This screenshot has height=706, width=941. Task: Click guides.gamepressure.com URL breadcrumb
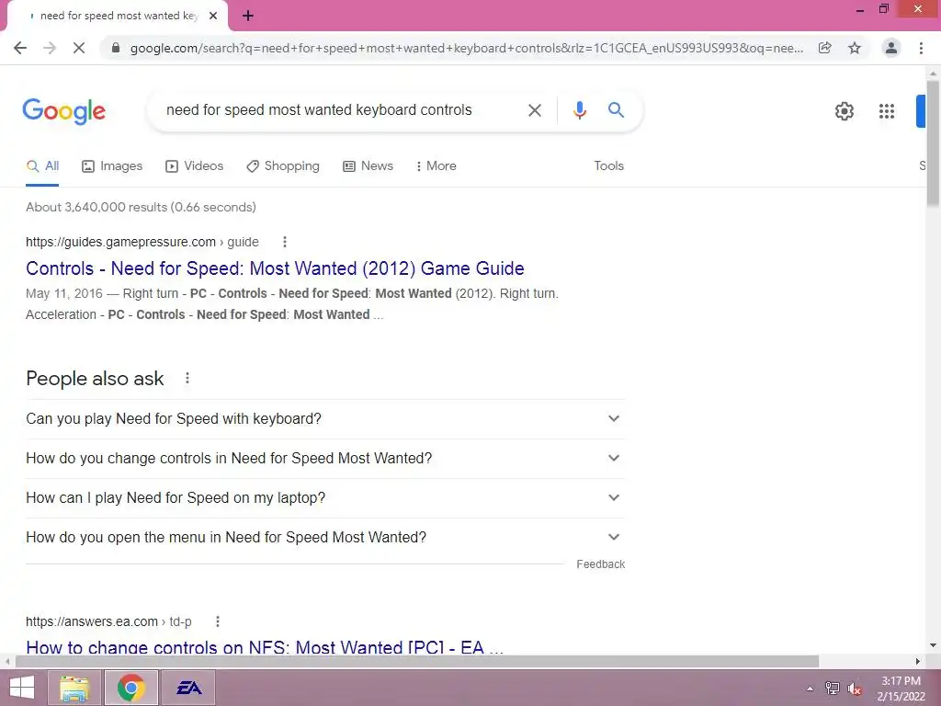tap(142, 242)
